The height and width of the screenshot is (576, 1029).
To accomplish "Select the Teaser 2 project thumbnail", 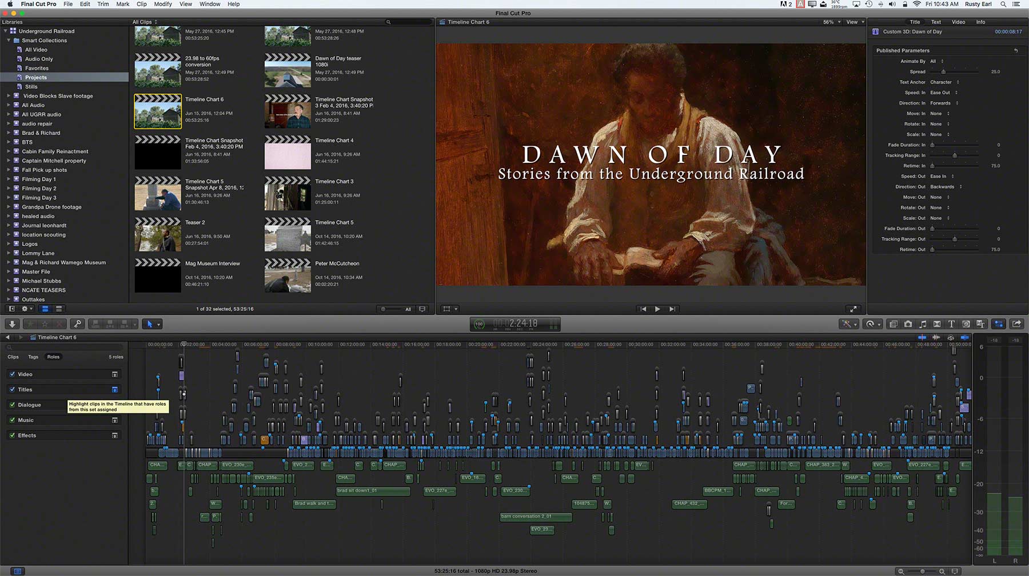I will [158, 234].
